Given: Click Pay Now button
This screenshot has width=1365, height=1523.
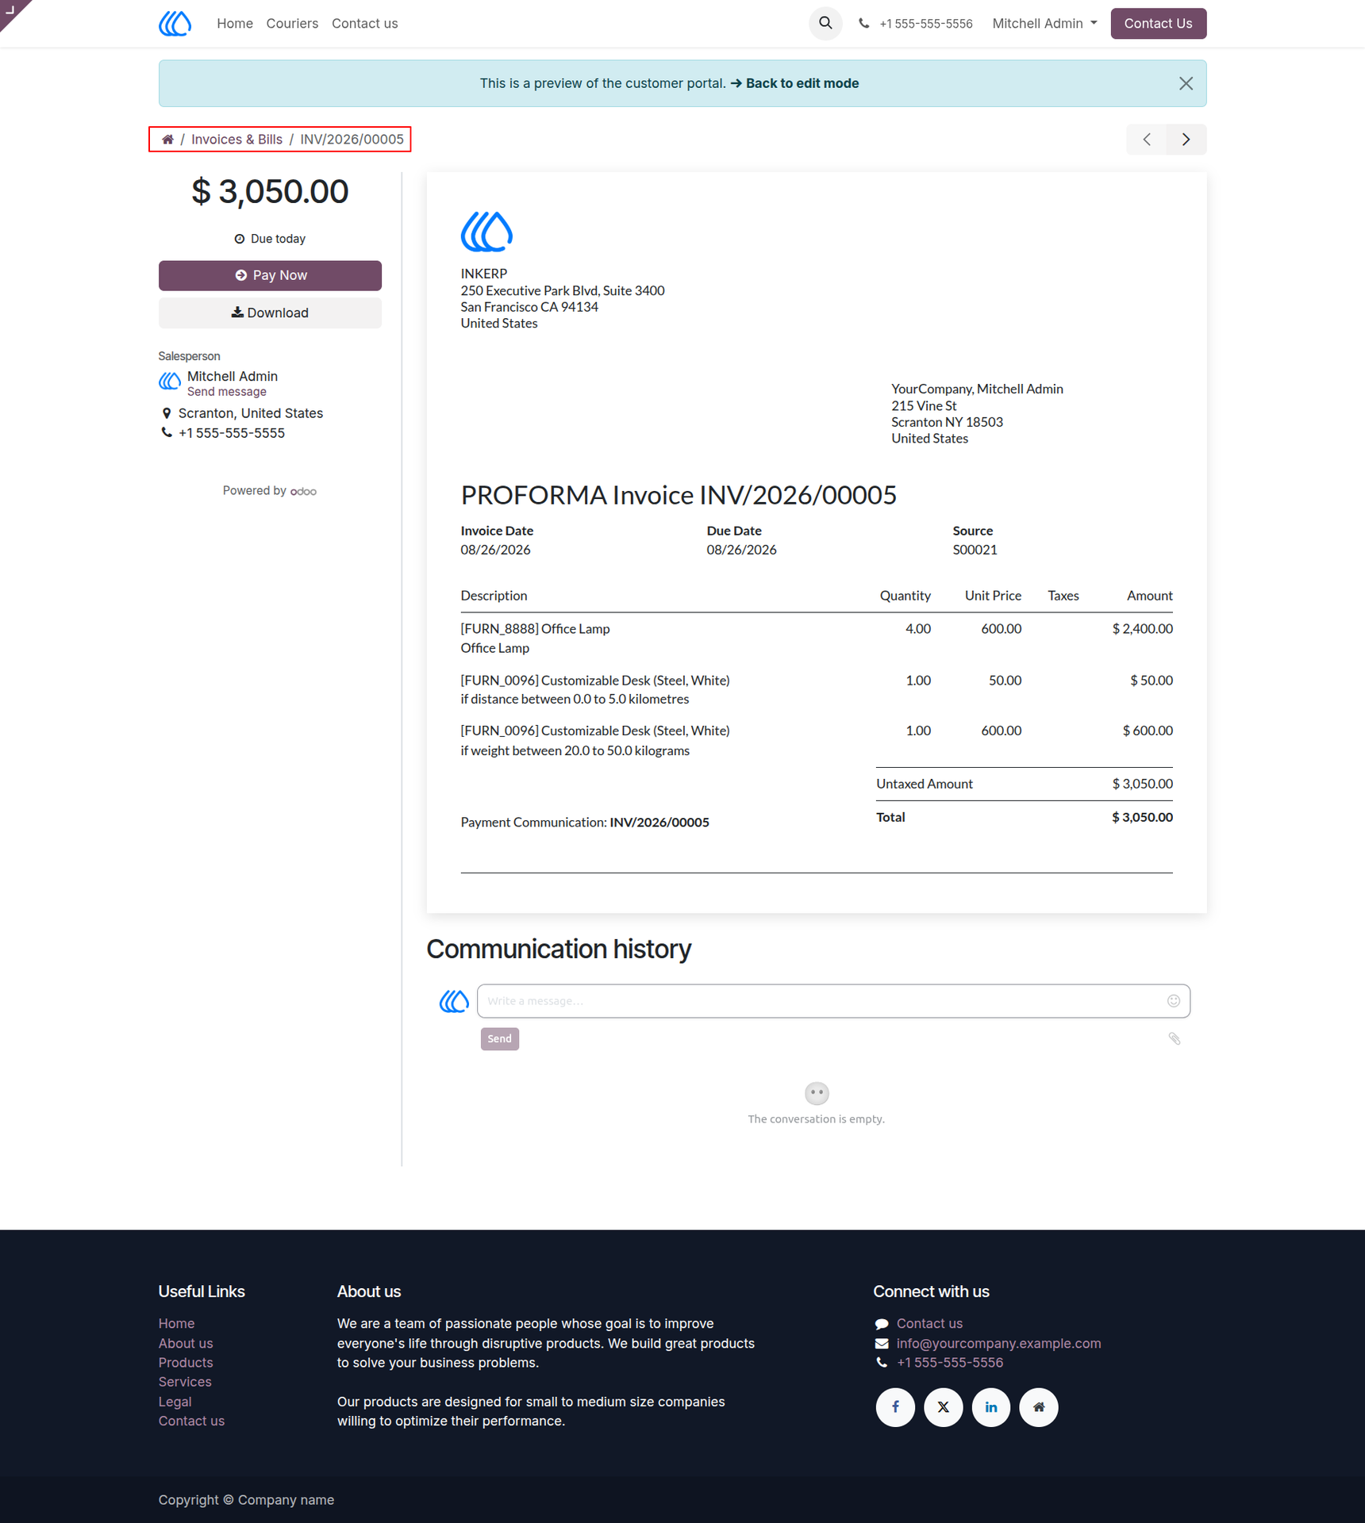Looking at the screenshot, I should pos(270,275).
